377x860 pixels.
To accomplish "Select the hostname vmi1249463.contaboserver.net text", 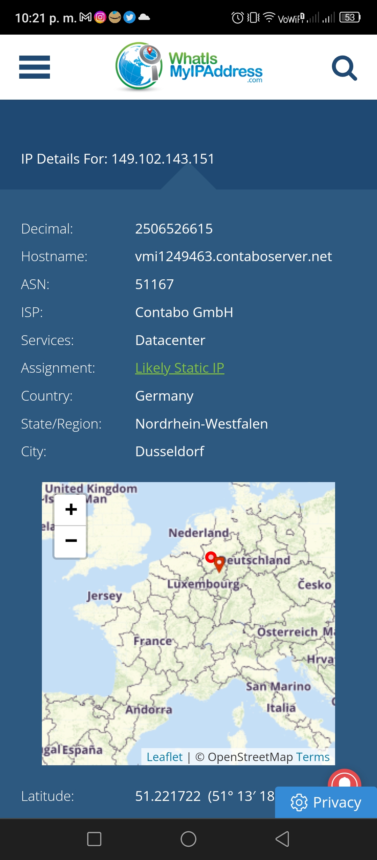I will tap(234, 257).
